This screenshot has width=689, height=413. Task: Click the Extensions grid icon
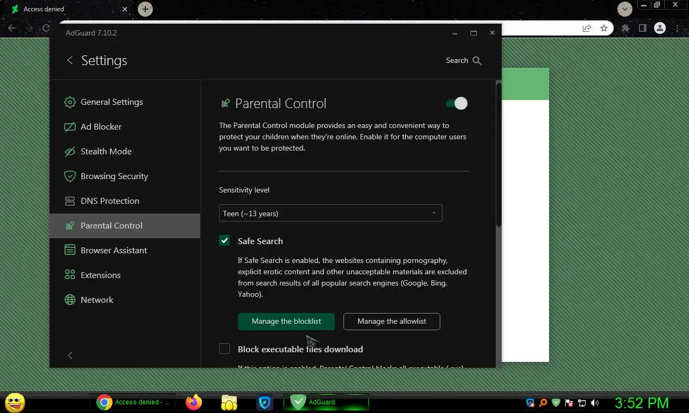70,275
